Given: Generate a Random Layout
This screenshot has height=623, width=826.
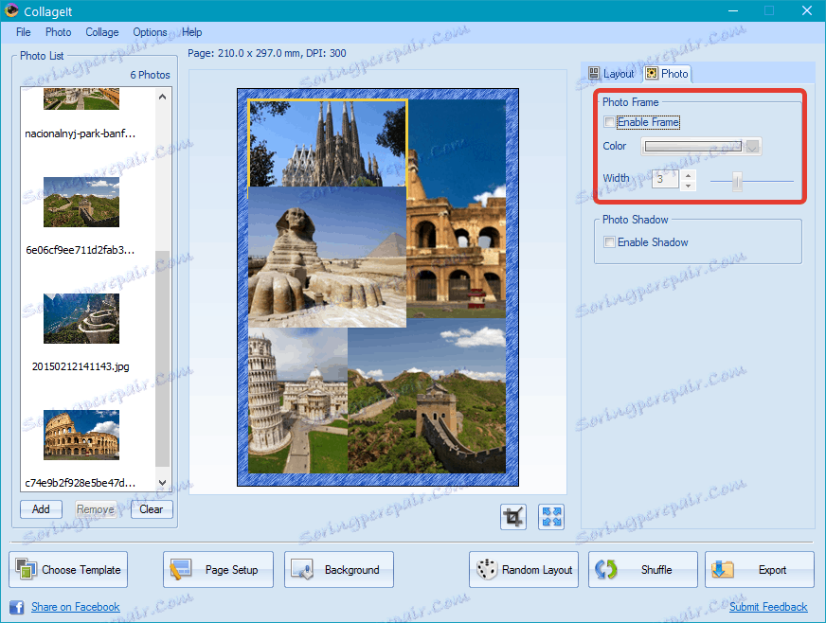Looking at the screenshot, I should click(x=524, y=570).
